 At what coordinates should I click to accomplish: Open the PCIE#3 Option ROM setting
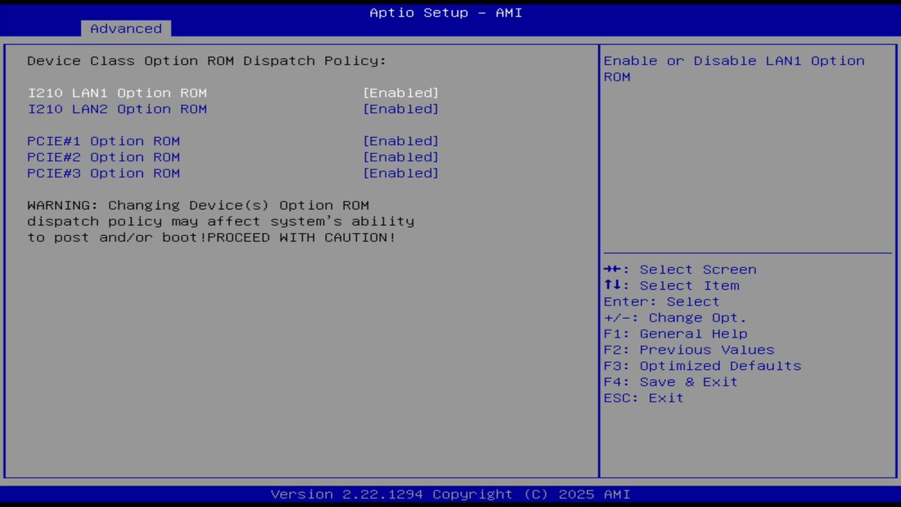click(x=103, y=173)
